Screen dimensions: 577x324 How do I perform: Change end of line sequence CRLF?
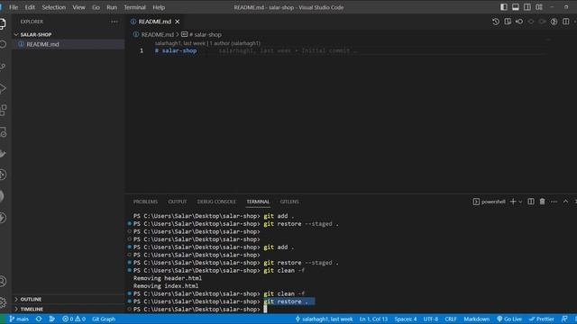[x=451, y=319]
